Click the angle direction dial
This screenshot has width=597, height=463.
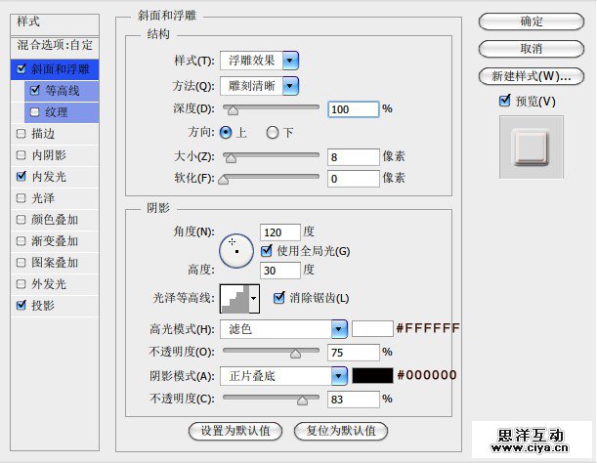point(236,251)
